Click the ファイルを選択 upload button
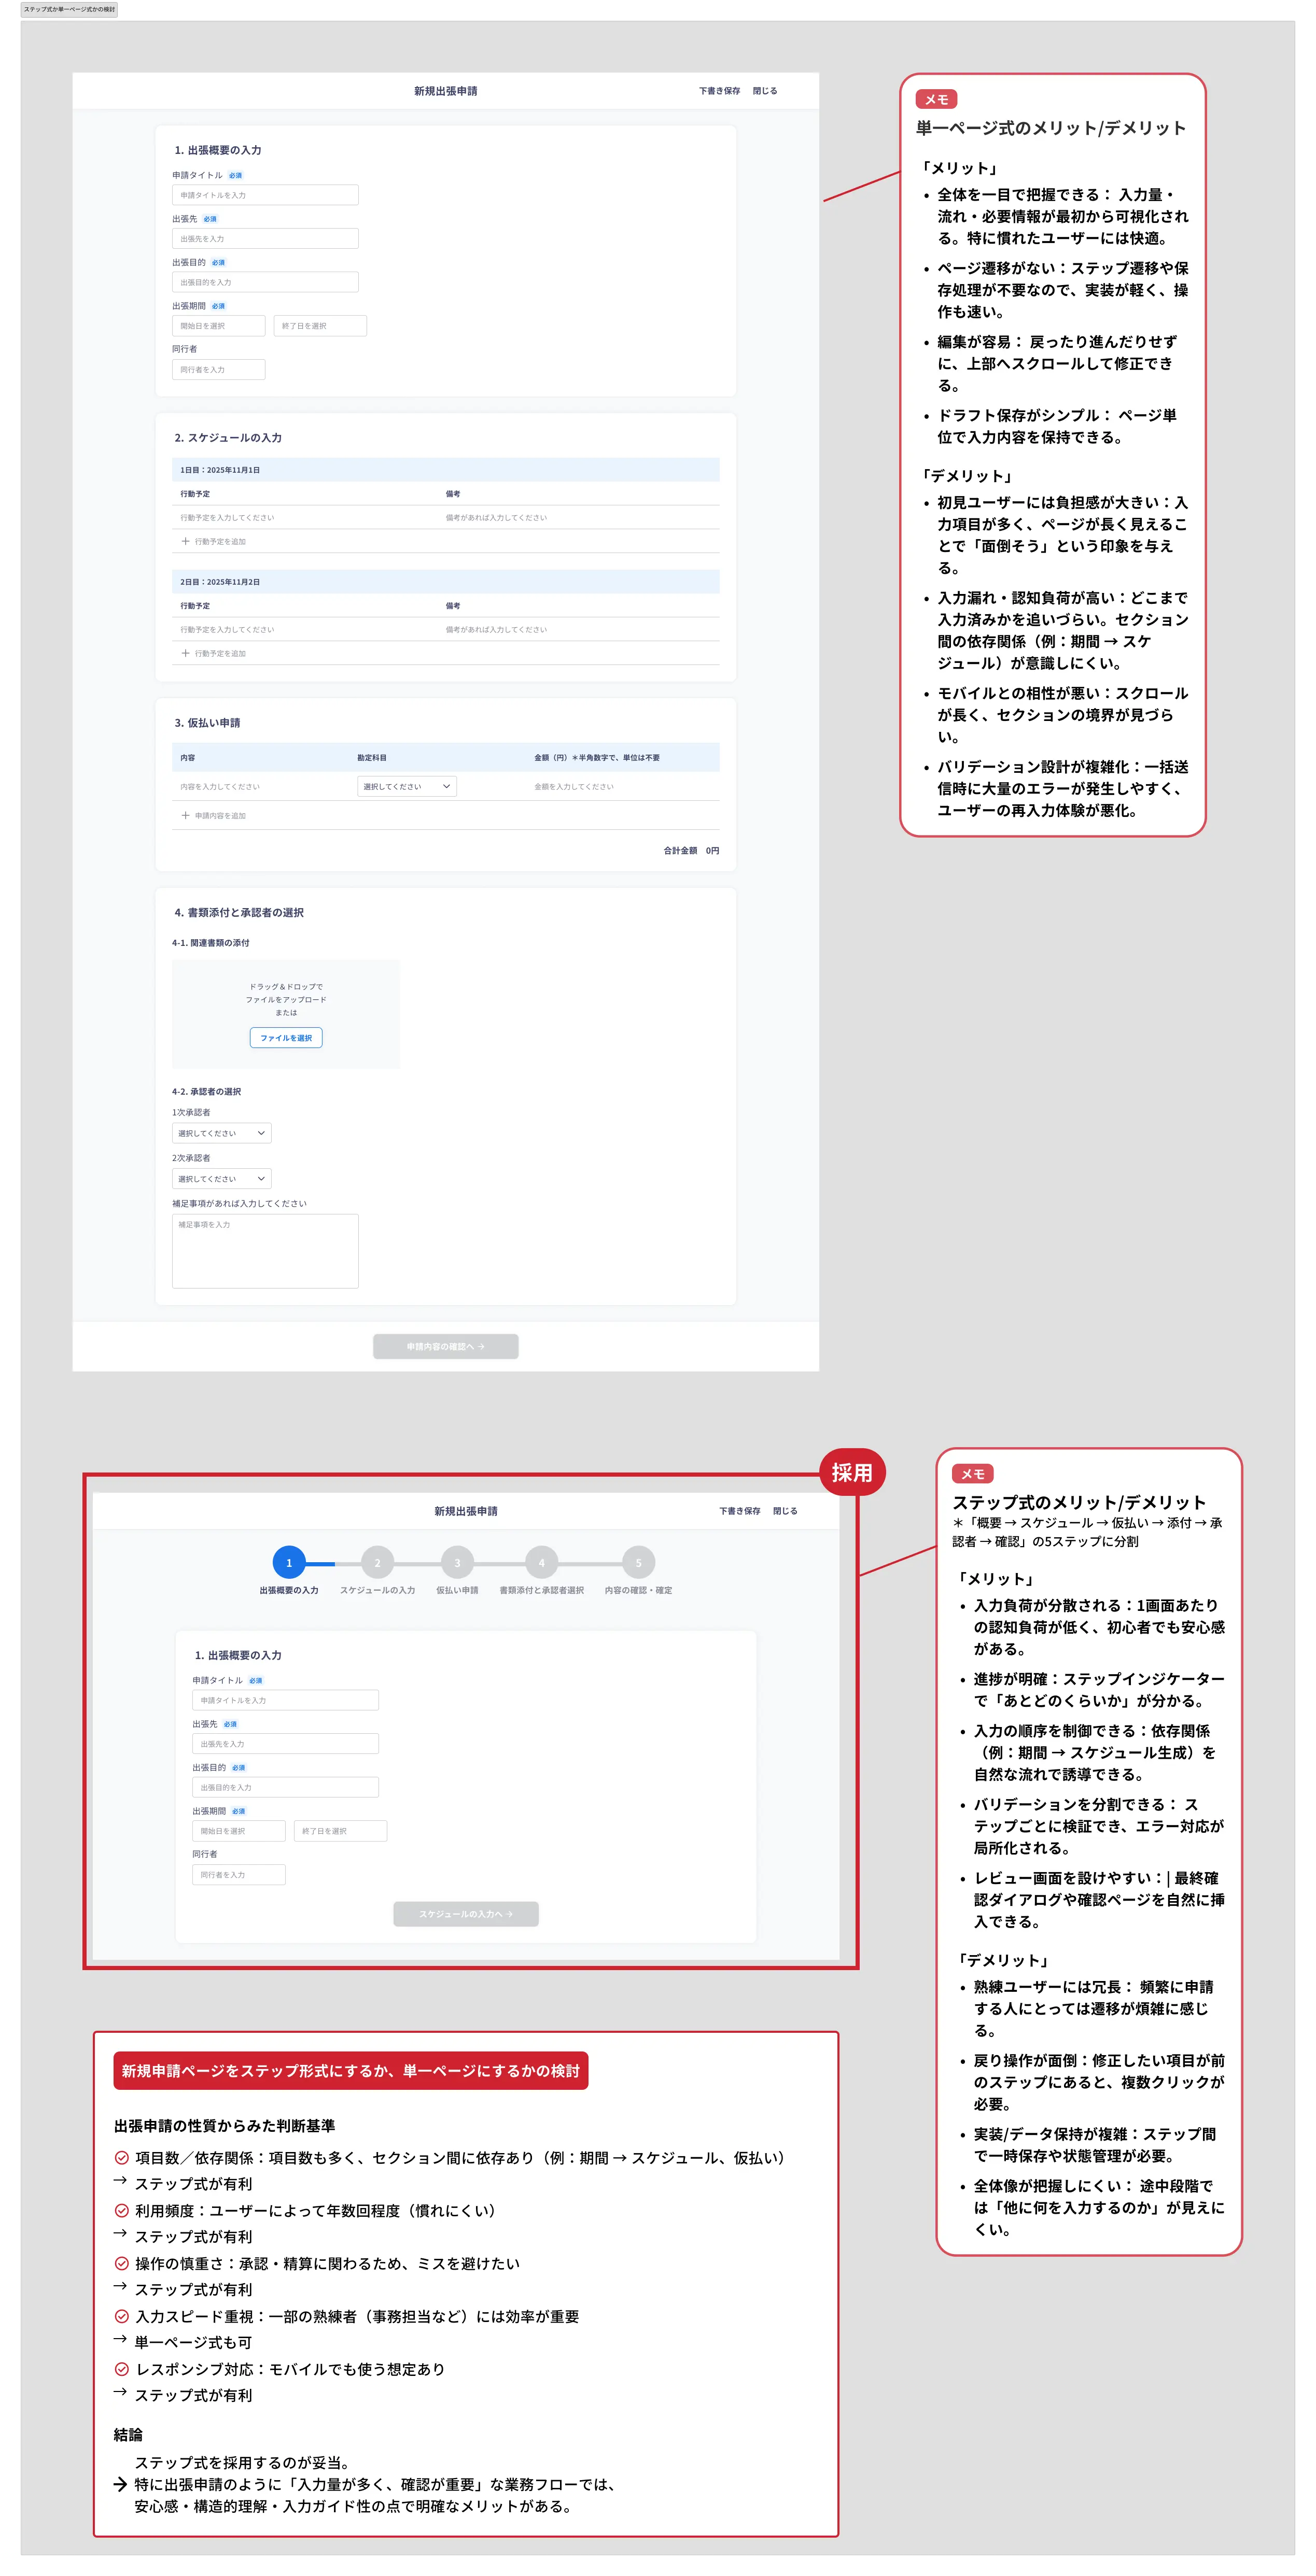Image resolution: width=1316 pixels, height=2576 pixels. 286,1038
